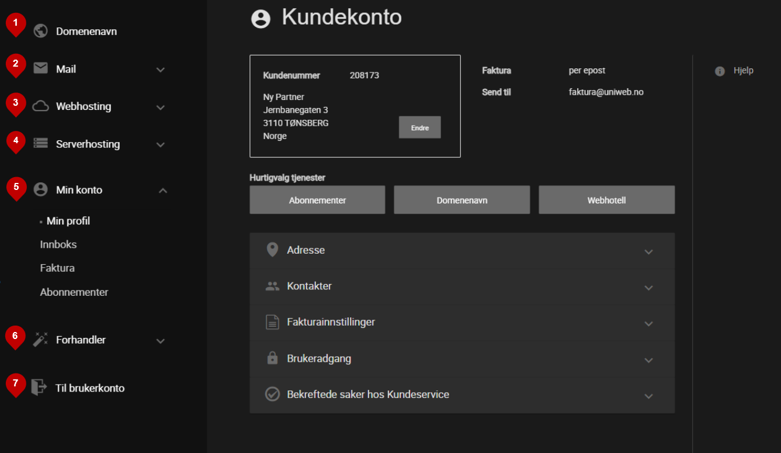Collapse the Min konto menu chevron
This screenshot has height=453, width=781.
point(163,190)
